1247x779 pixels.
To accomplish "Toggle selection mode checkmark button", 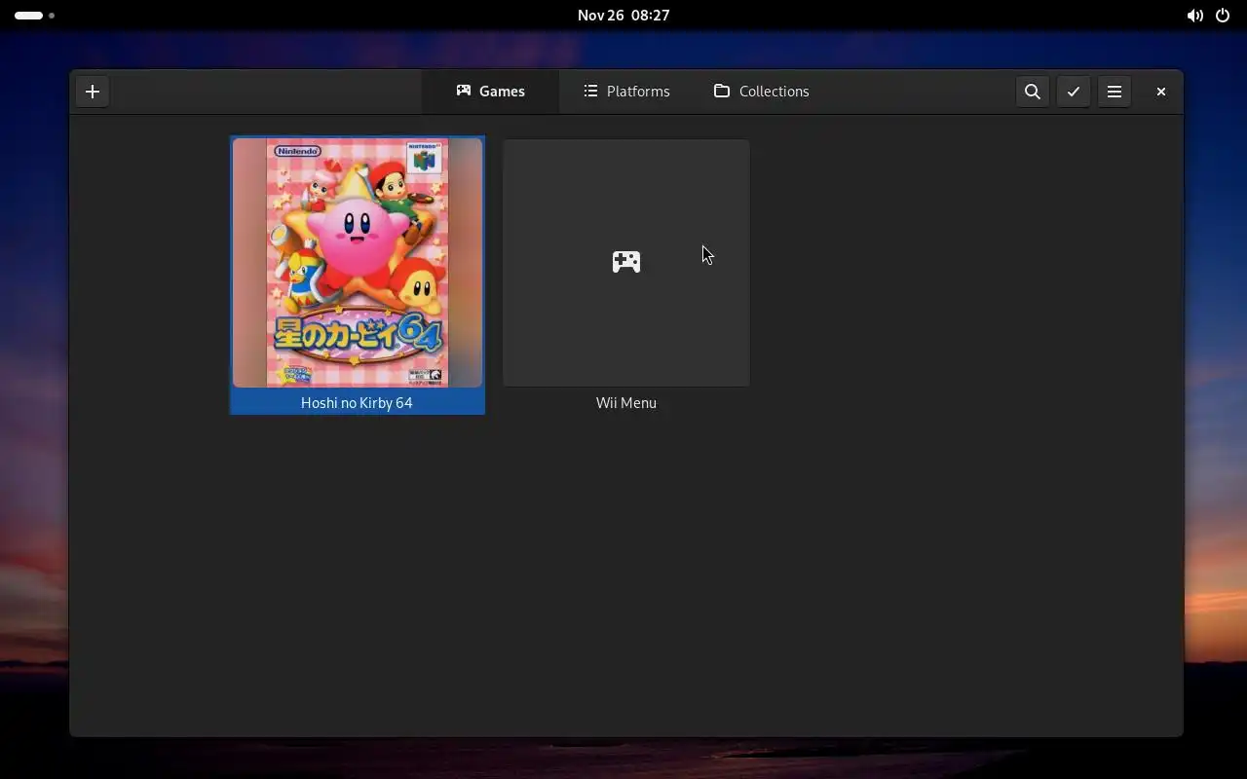I will [1074, 92].
